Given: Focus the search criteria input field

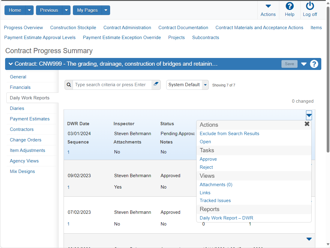Looking at the screenshot, I should [x=112, y=85].
